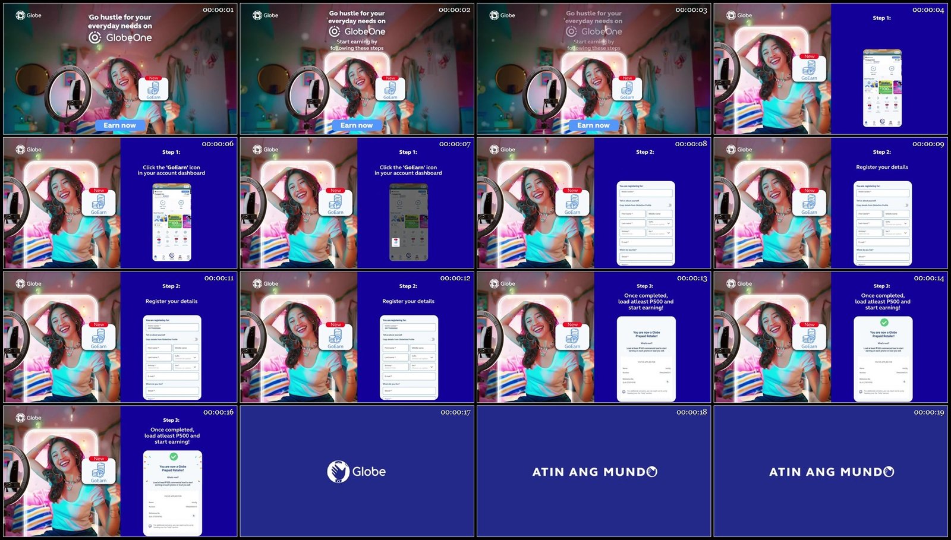Click the 00:00:07 timestamp label
Image resolution: width=951 pixels, height=540 pixels.
(x=455, y=144)
